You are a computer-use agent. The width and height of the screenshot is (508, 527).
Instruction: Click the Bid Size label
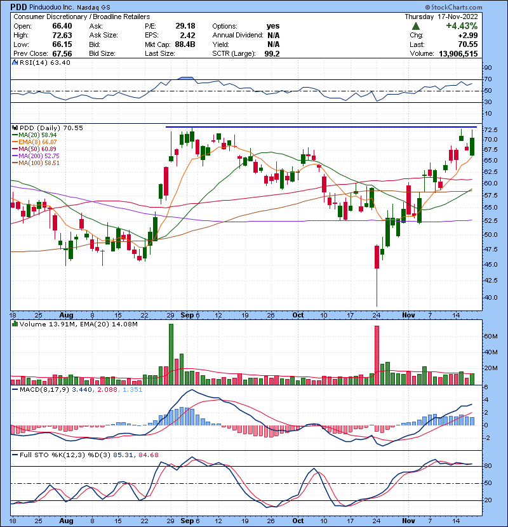[102, 53]
